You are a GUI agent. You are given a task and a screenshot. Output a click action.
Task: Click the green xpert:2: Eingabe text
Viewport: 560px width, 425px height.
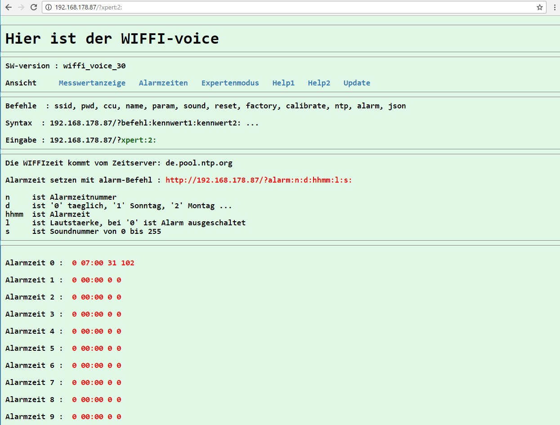(139, 140)
